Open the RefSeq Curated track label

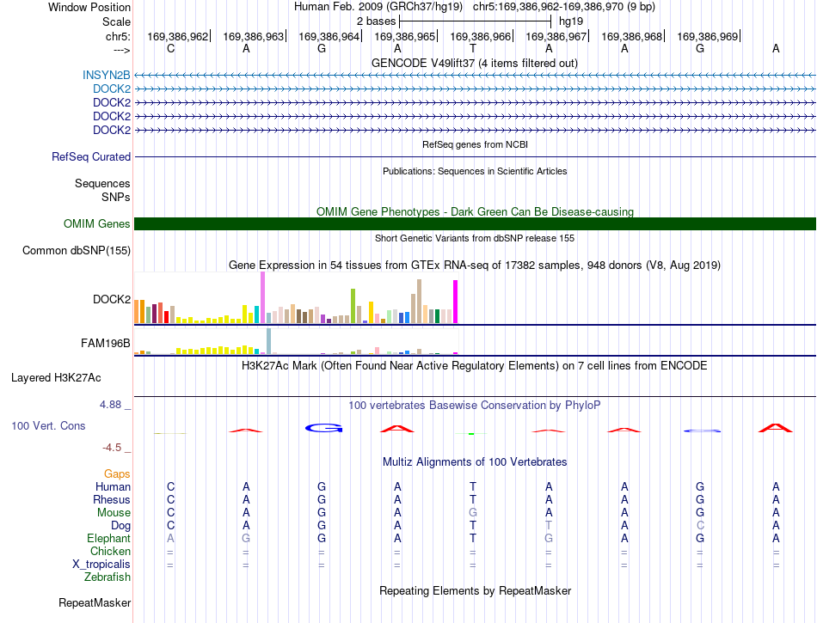coord(91,156)
